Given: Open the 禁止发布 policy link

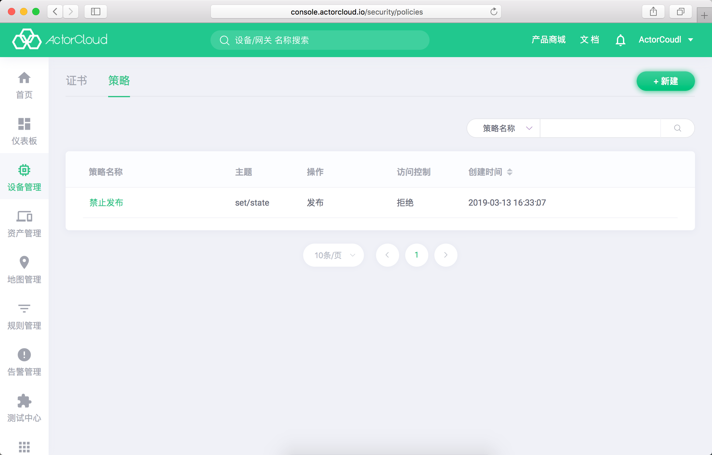Looking at the screenshot, I should pyautogui.click(x=106, y=203).
